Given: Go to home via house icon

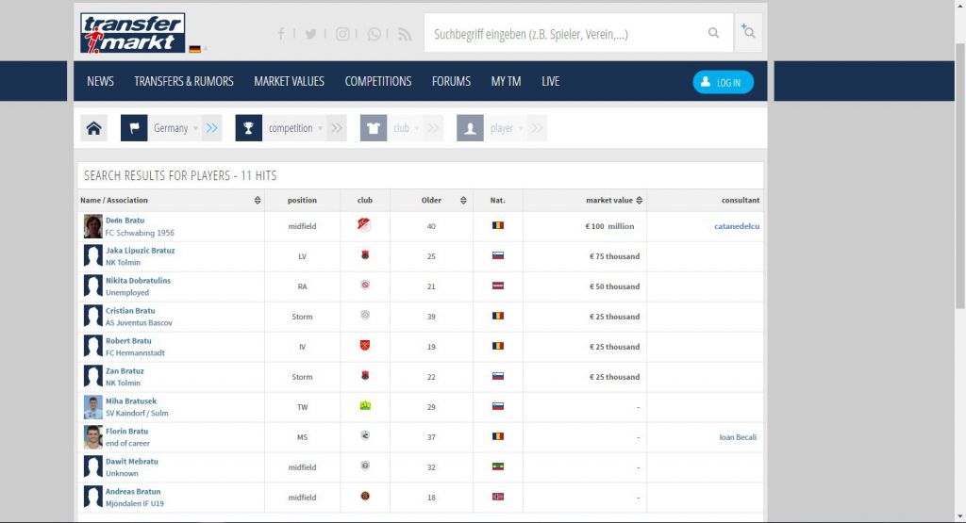Looking at the screenshot, I should coord(93,128).
